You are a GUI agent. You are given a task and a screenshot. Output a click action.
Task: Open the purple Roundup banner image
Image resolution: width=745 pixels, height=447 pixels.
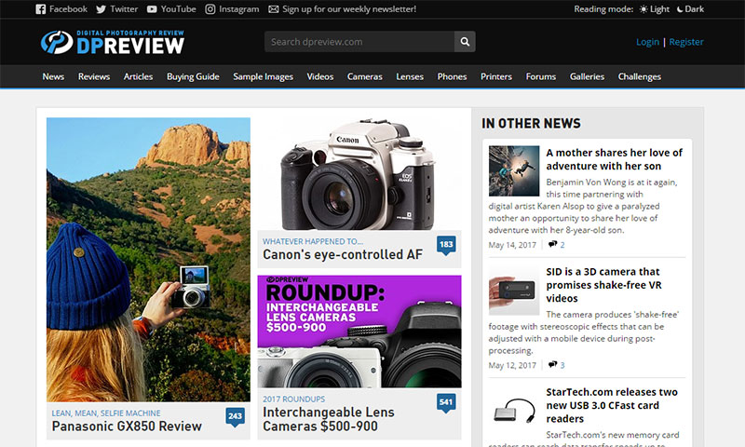point(359,332)
